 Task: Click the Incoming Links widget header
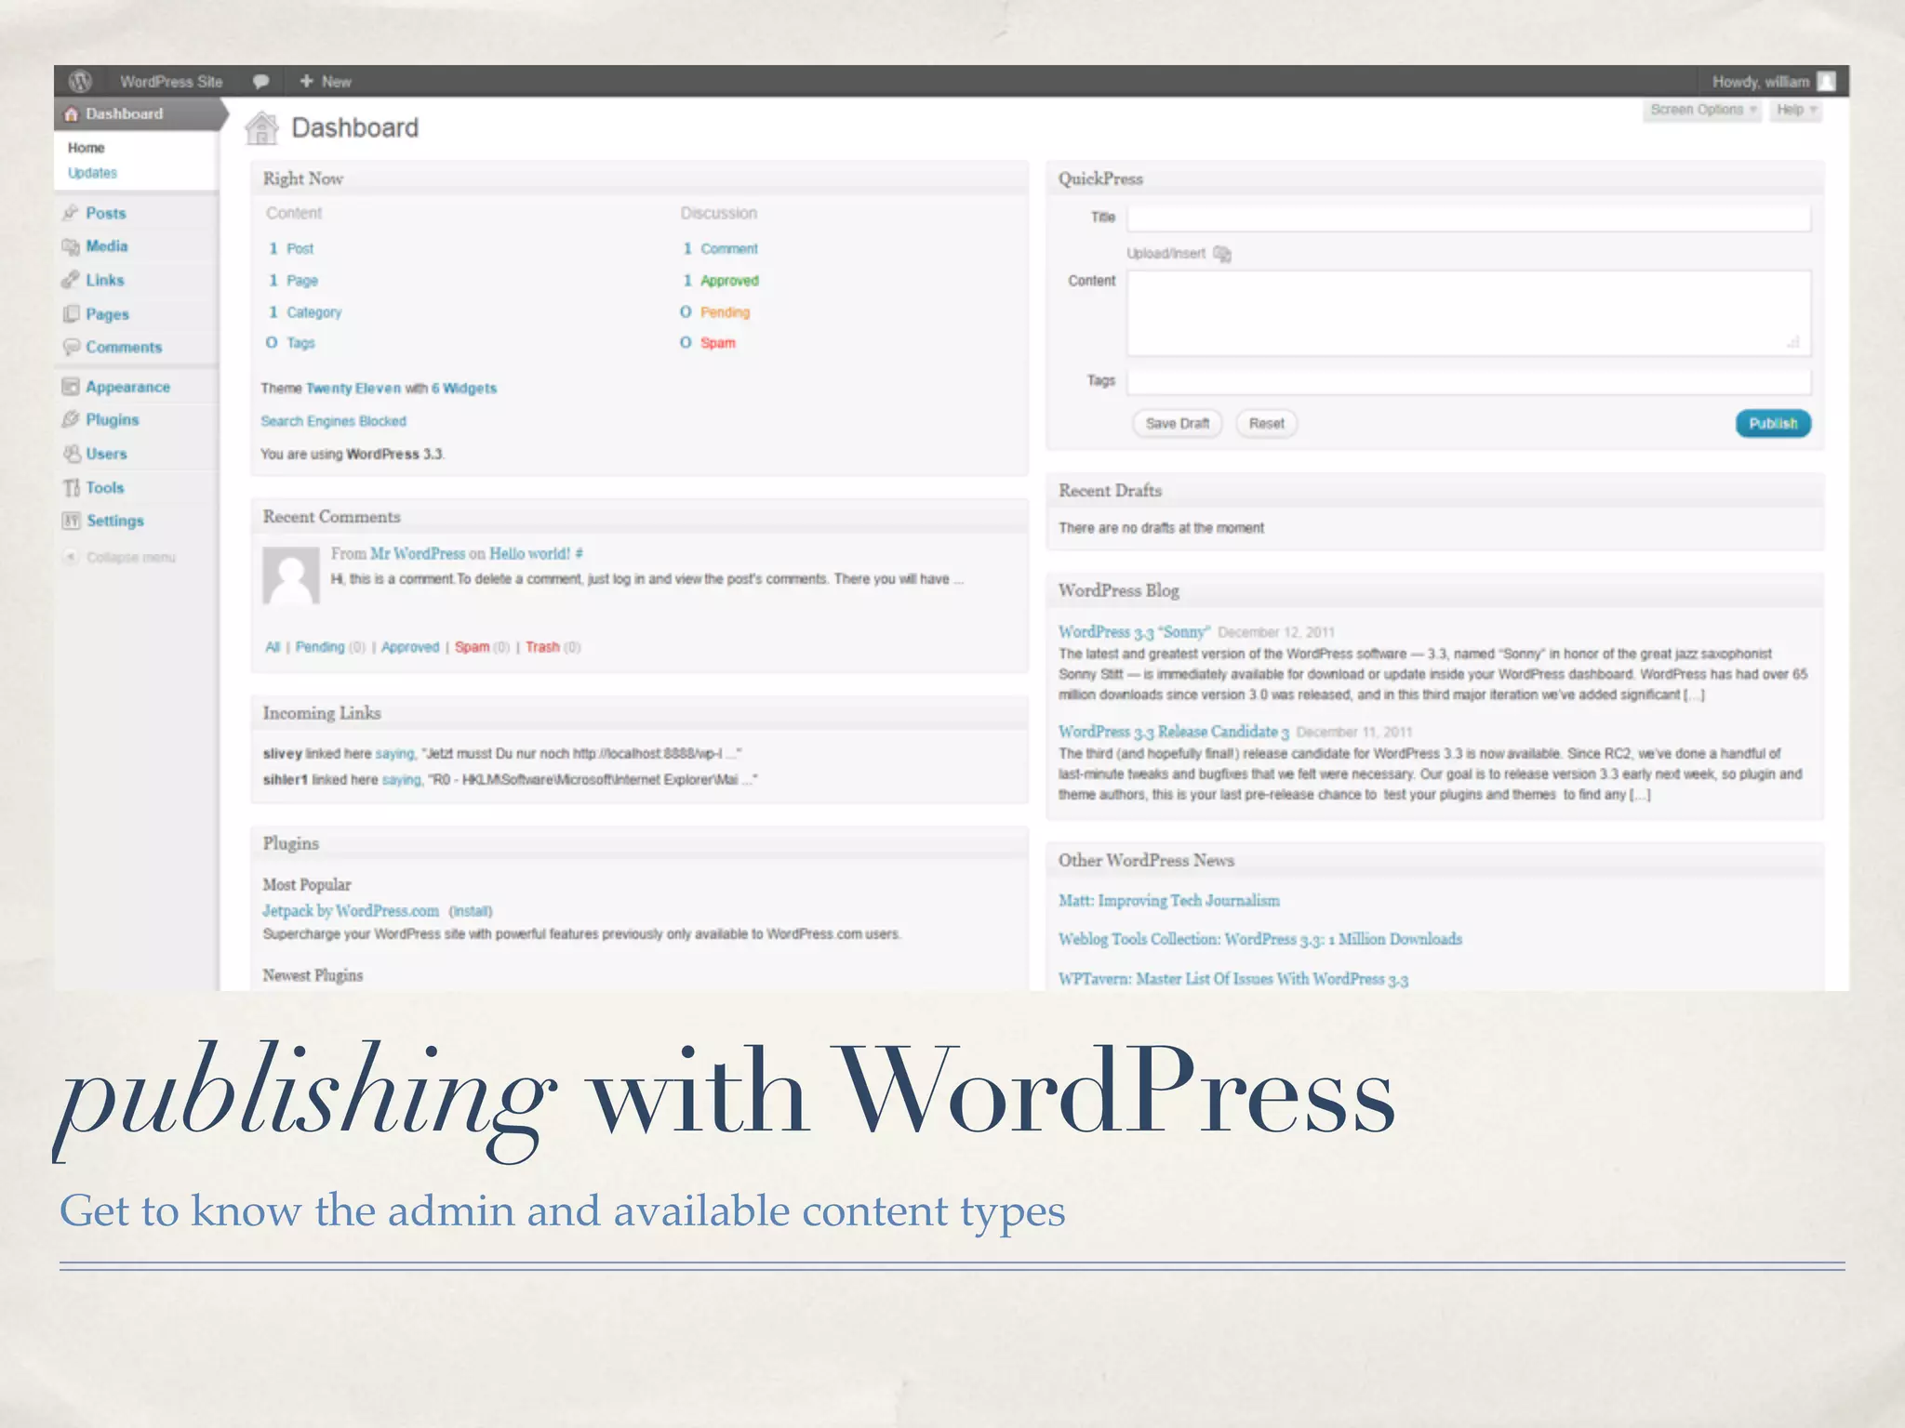coord(639,713)
